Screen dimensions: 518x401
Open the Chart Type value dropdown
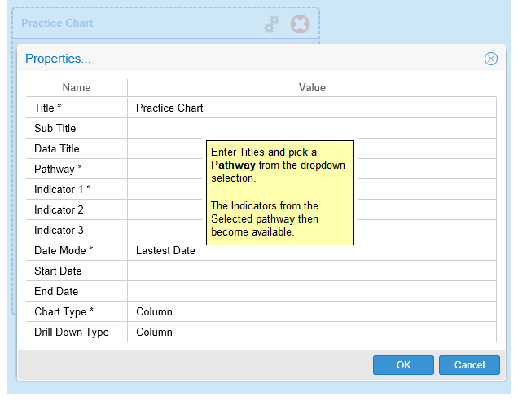tap(311, 311)
